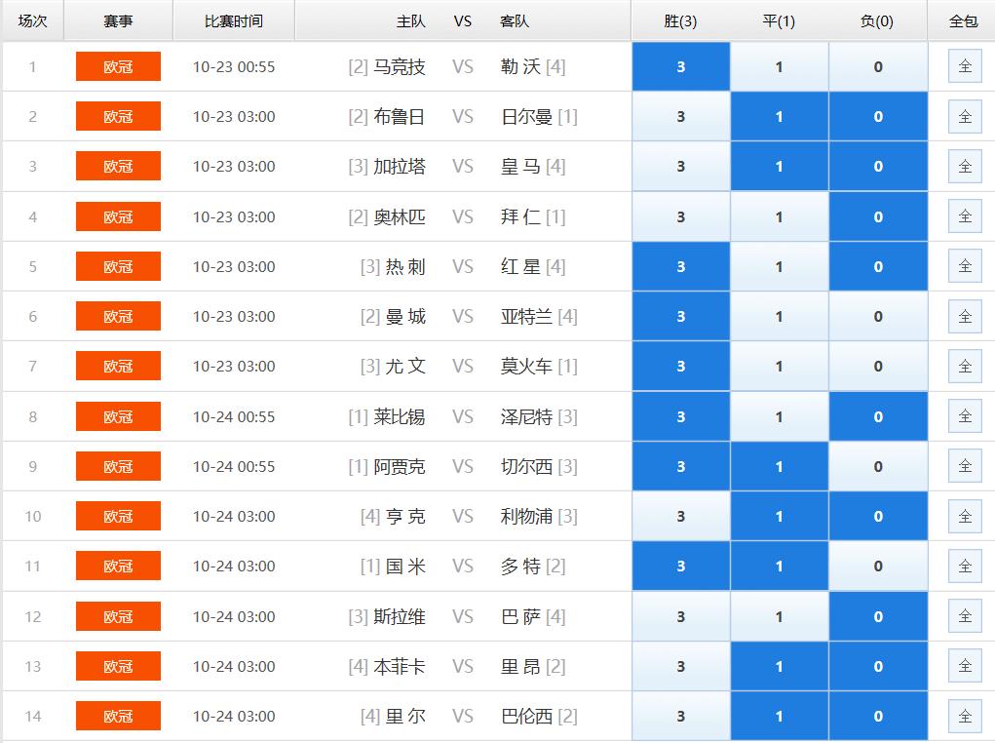Click 全 button for 本菲卡 match
Viewport: 995px width, 743px height.
pyautogui.click(x=965, y=666)
